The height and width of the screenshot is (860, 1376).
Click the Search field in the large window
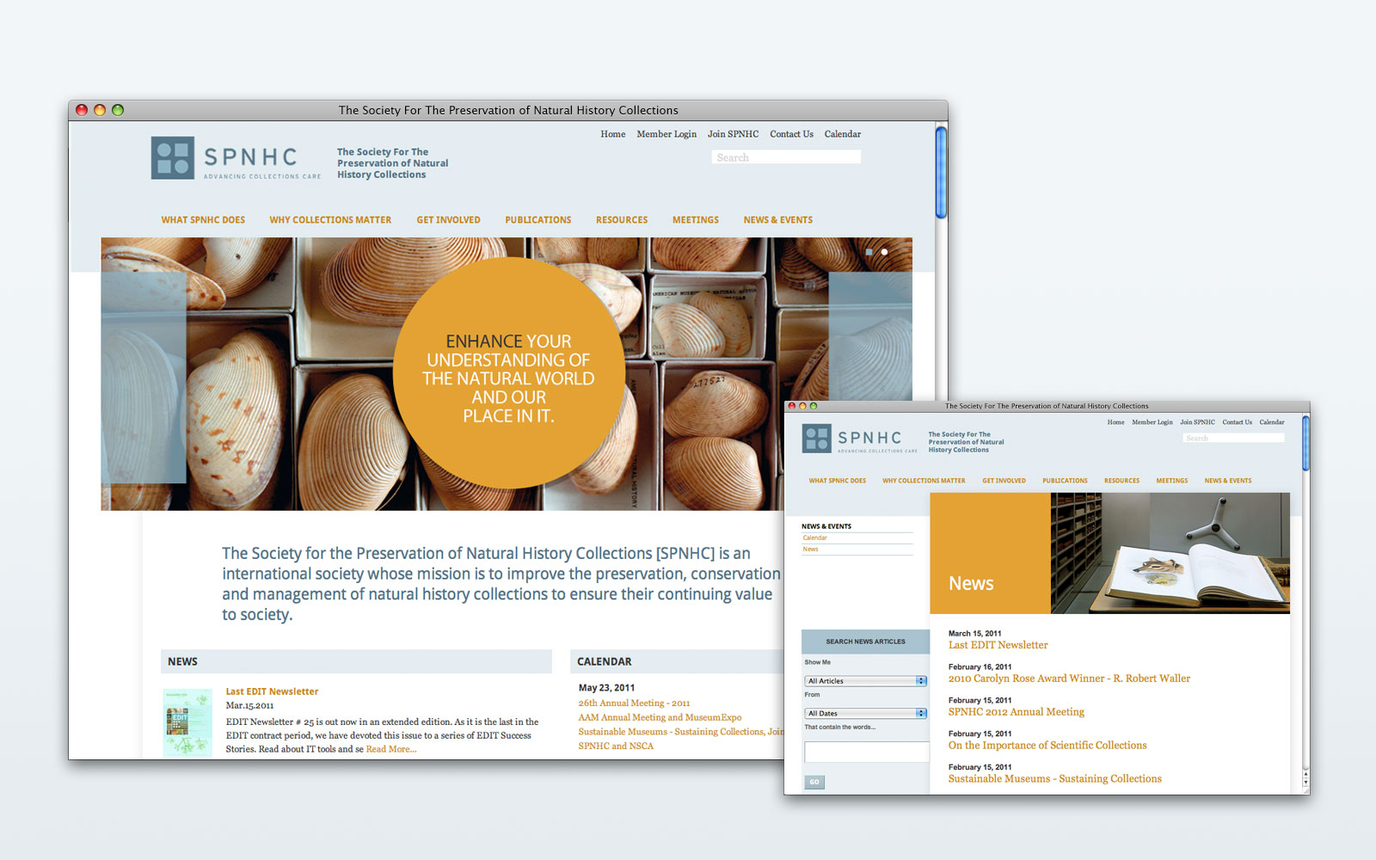[786, 157]
